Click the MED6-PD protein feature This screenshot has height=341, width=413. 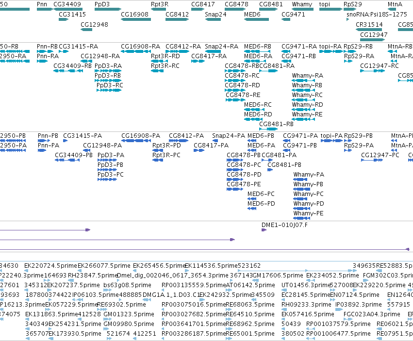point(252,209)
